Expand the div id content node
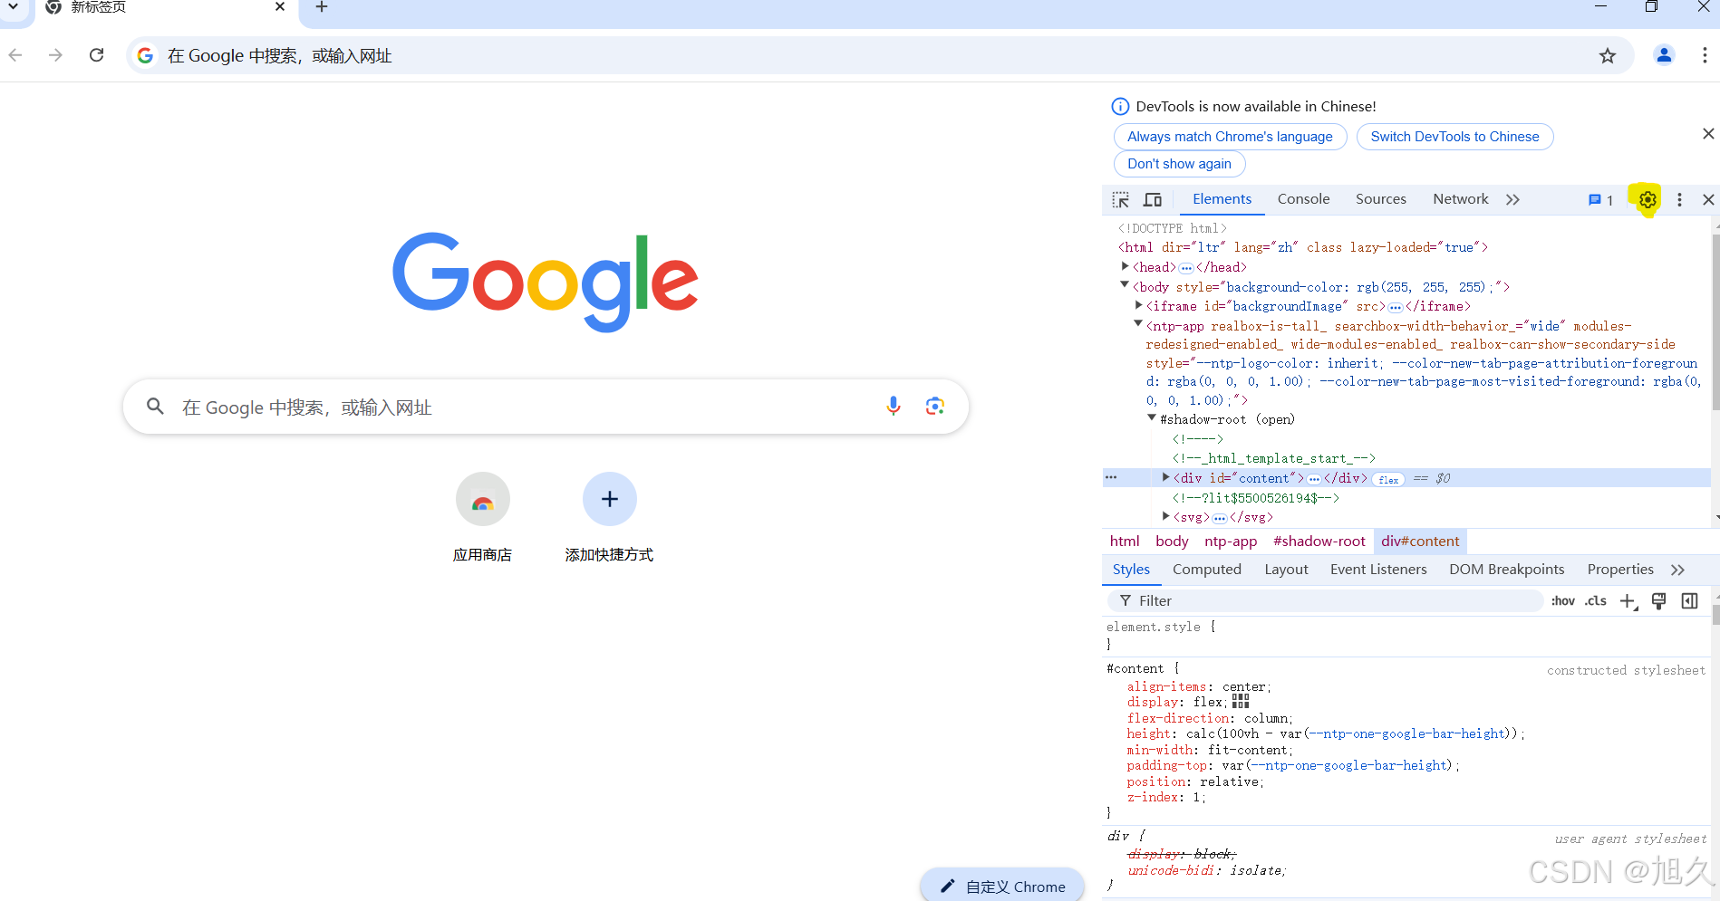 coord(1166,477)
